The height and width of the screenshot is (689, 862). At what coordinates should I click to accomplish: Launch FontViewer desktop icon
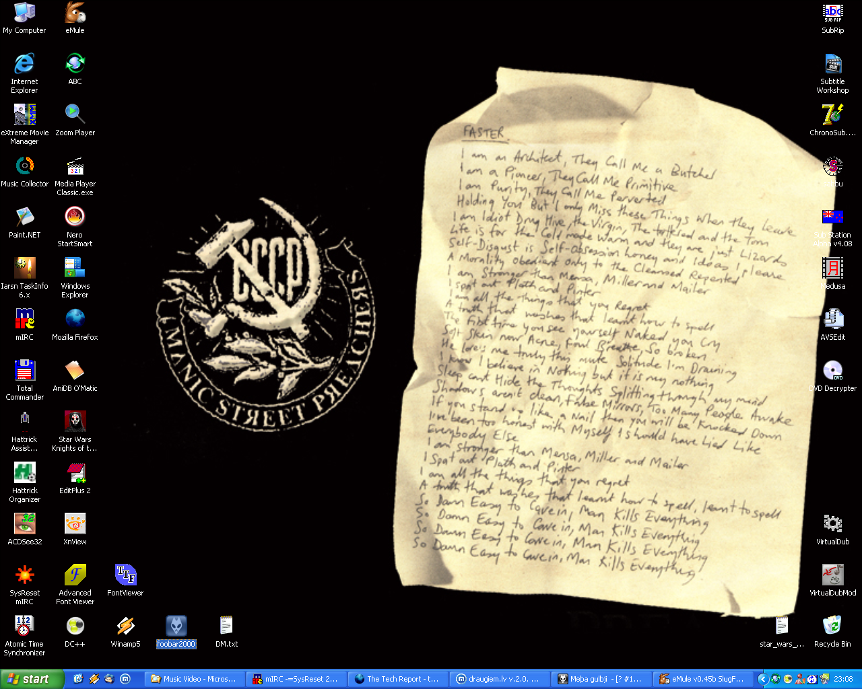point(125,581)
